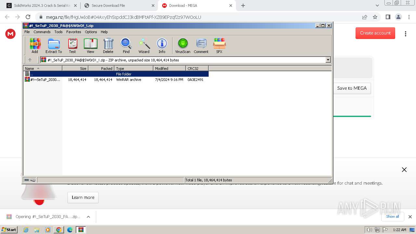Share this page icon in address bar
Viewport: 416px width, 234px height.
point(365,17)
